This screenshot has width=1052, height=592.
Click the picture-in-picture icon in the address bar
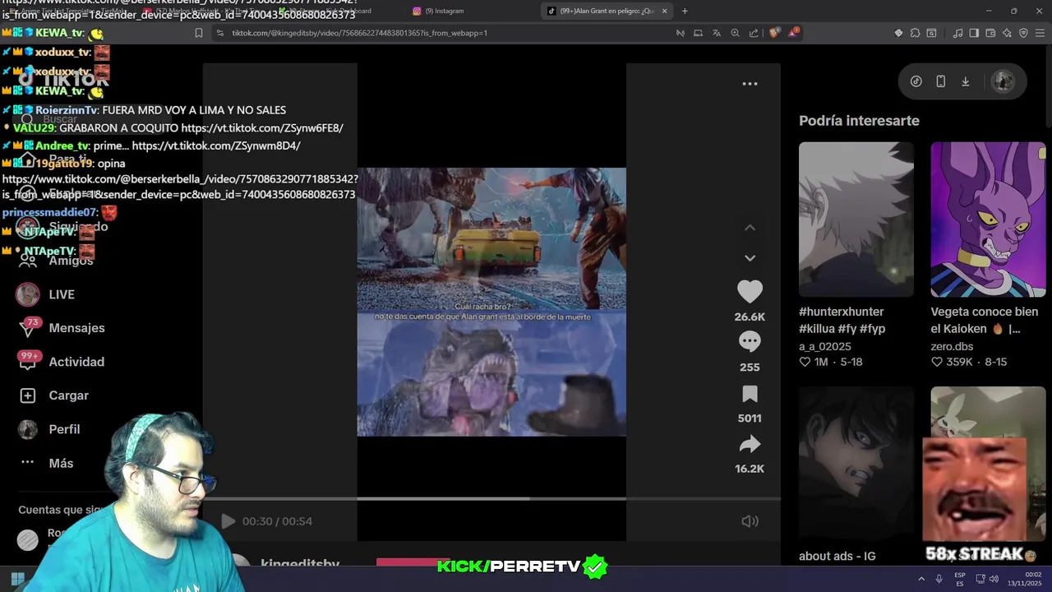pyautogui.click(x=698, y=33)
